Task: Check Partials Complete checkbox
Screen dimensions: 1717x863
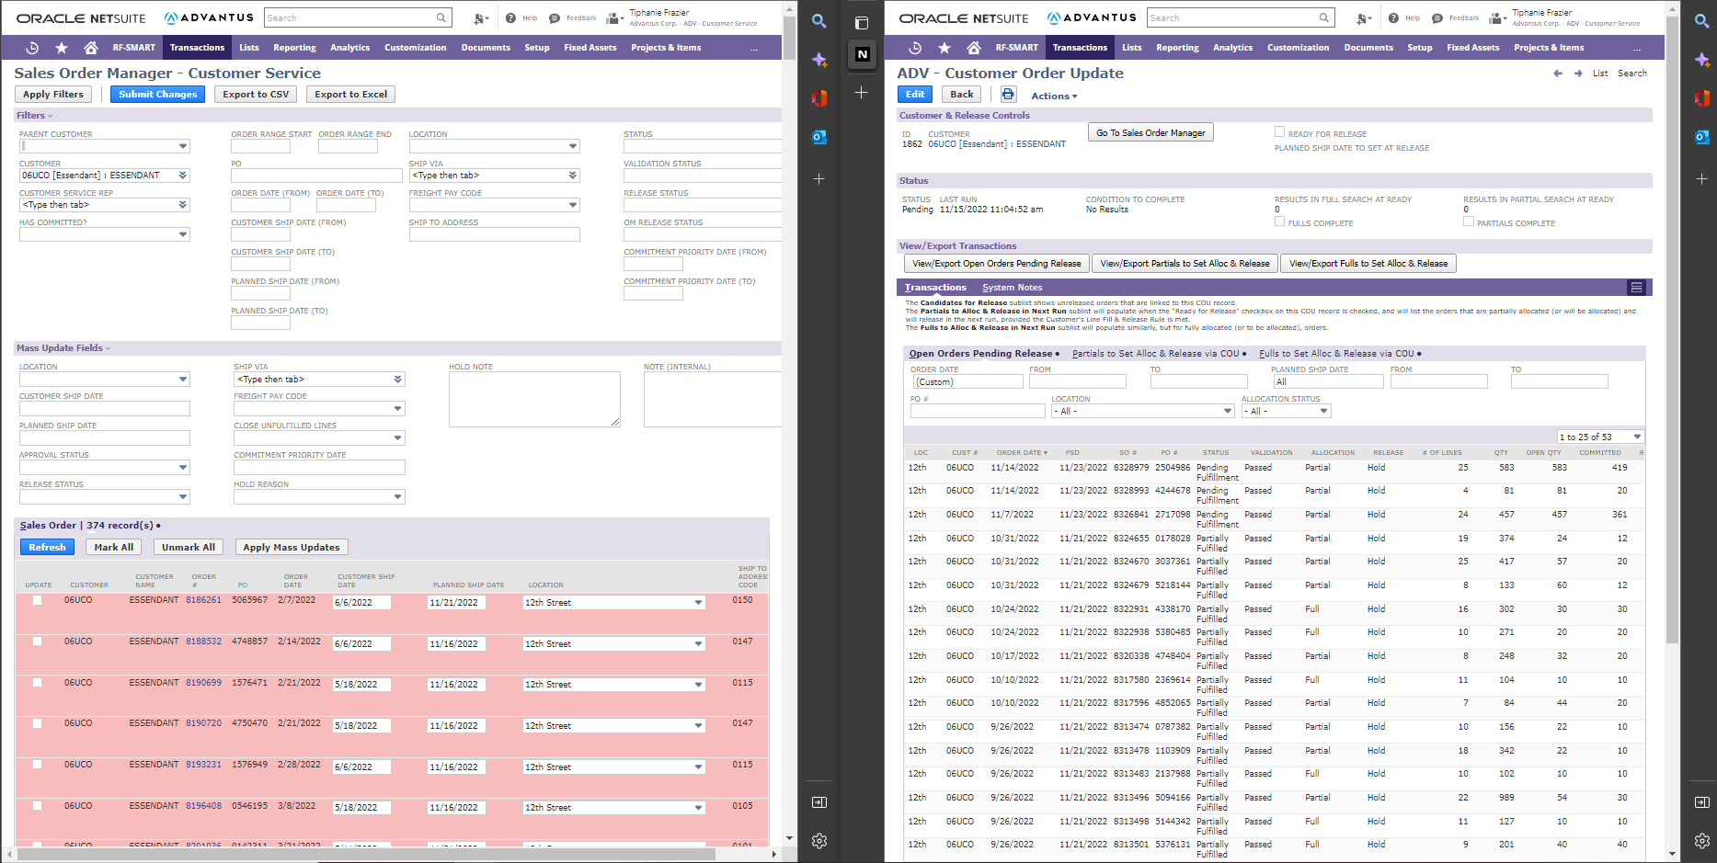Action: click(1469, 221)
